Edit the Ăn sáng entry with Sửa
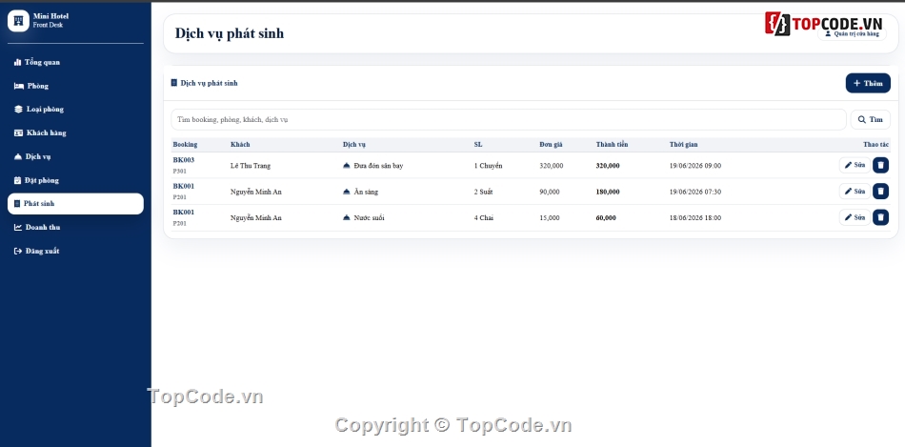Viewport: 905px width, 447px height. coord(855,192)
